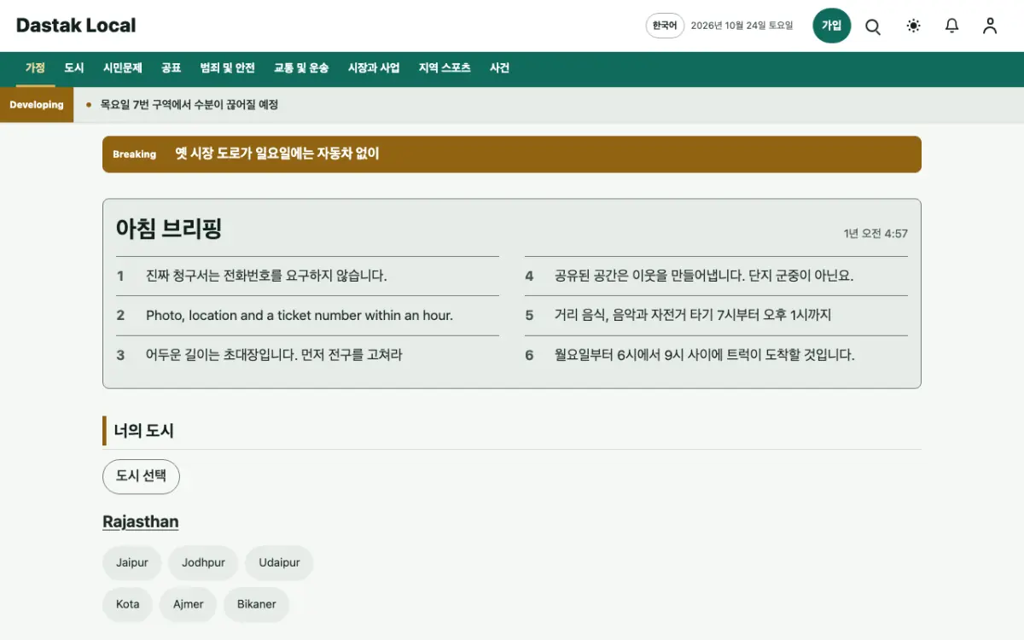Click the 도시 선택 button
Image resolution: width=1024 pixels, height=640 pixels.
[x=141, y=476]
